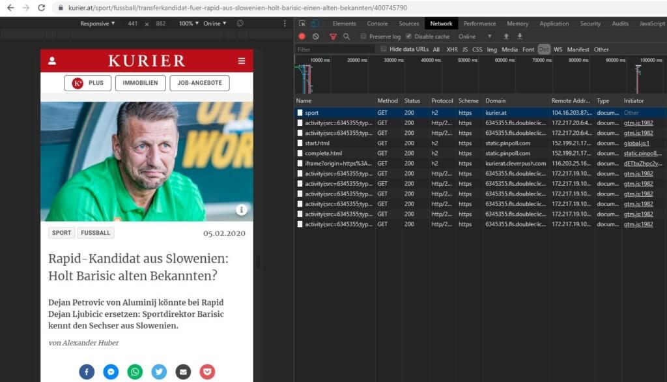Enable the Preserve log checkbox
Image resolution: width=667 pixels, height=382 pixels.
363,37
